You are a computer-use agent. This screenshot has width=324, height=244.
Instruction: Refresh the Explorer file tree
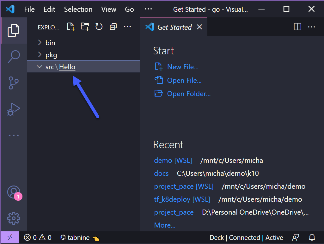click(x=99, y=27)
